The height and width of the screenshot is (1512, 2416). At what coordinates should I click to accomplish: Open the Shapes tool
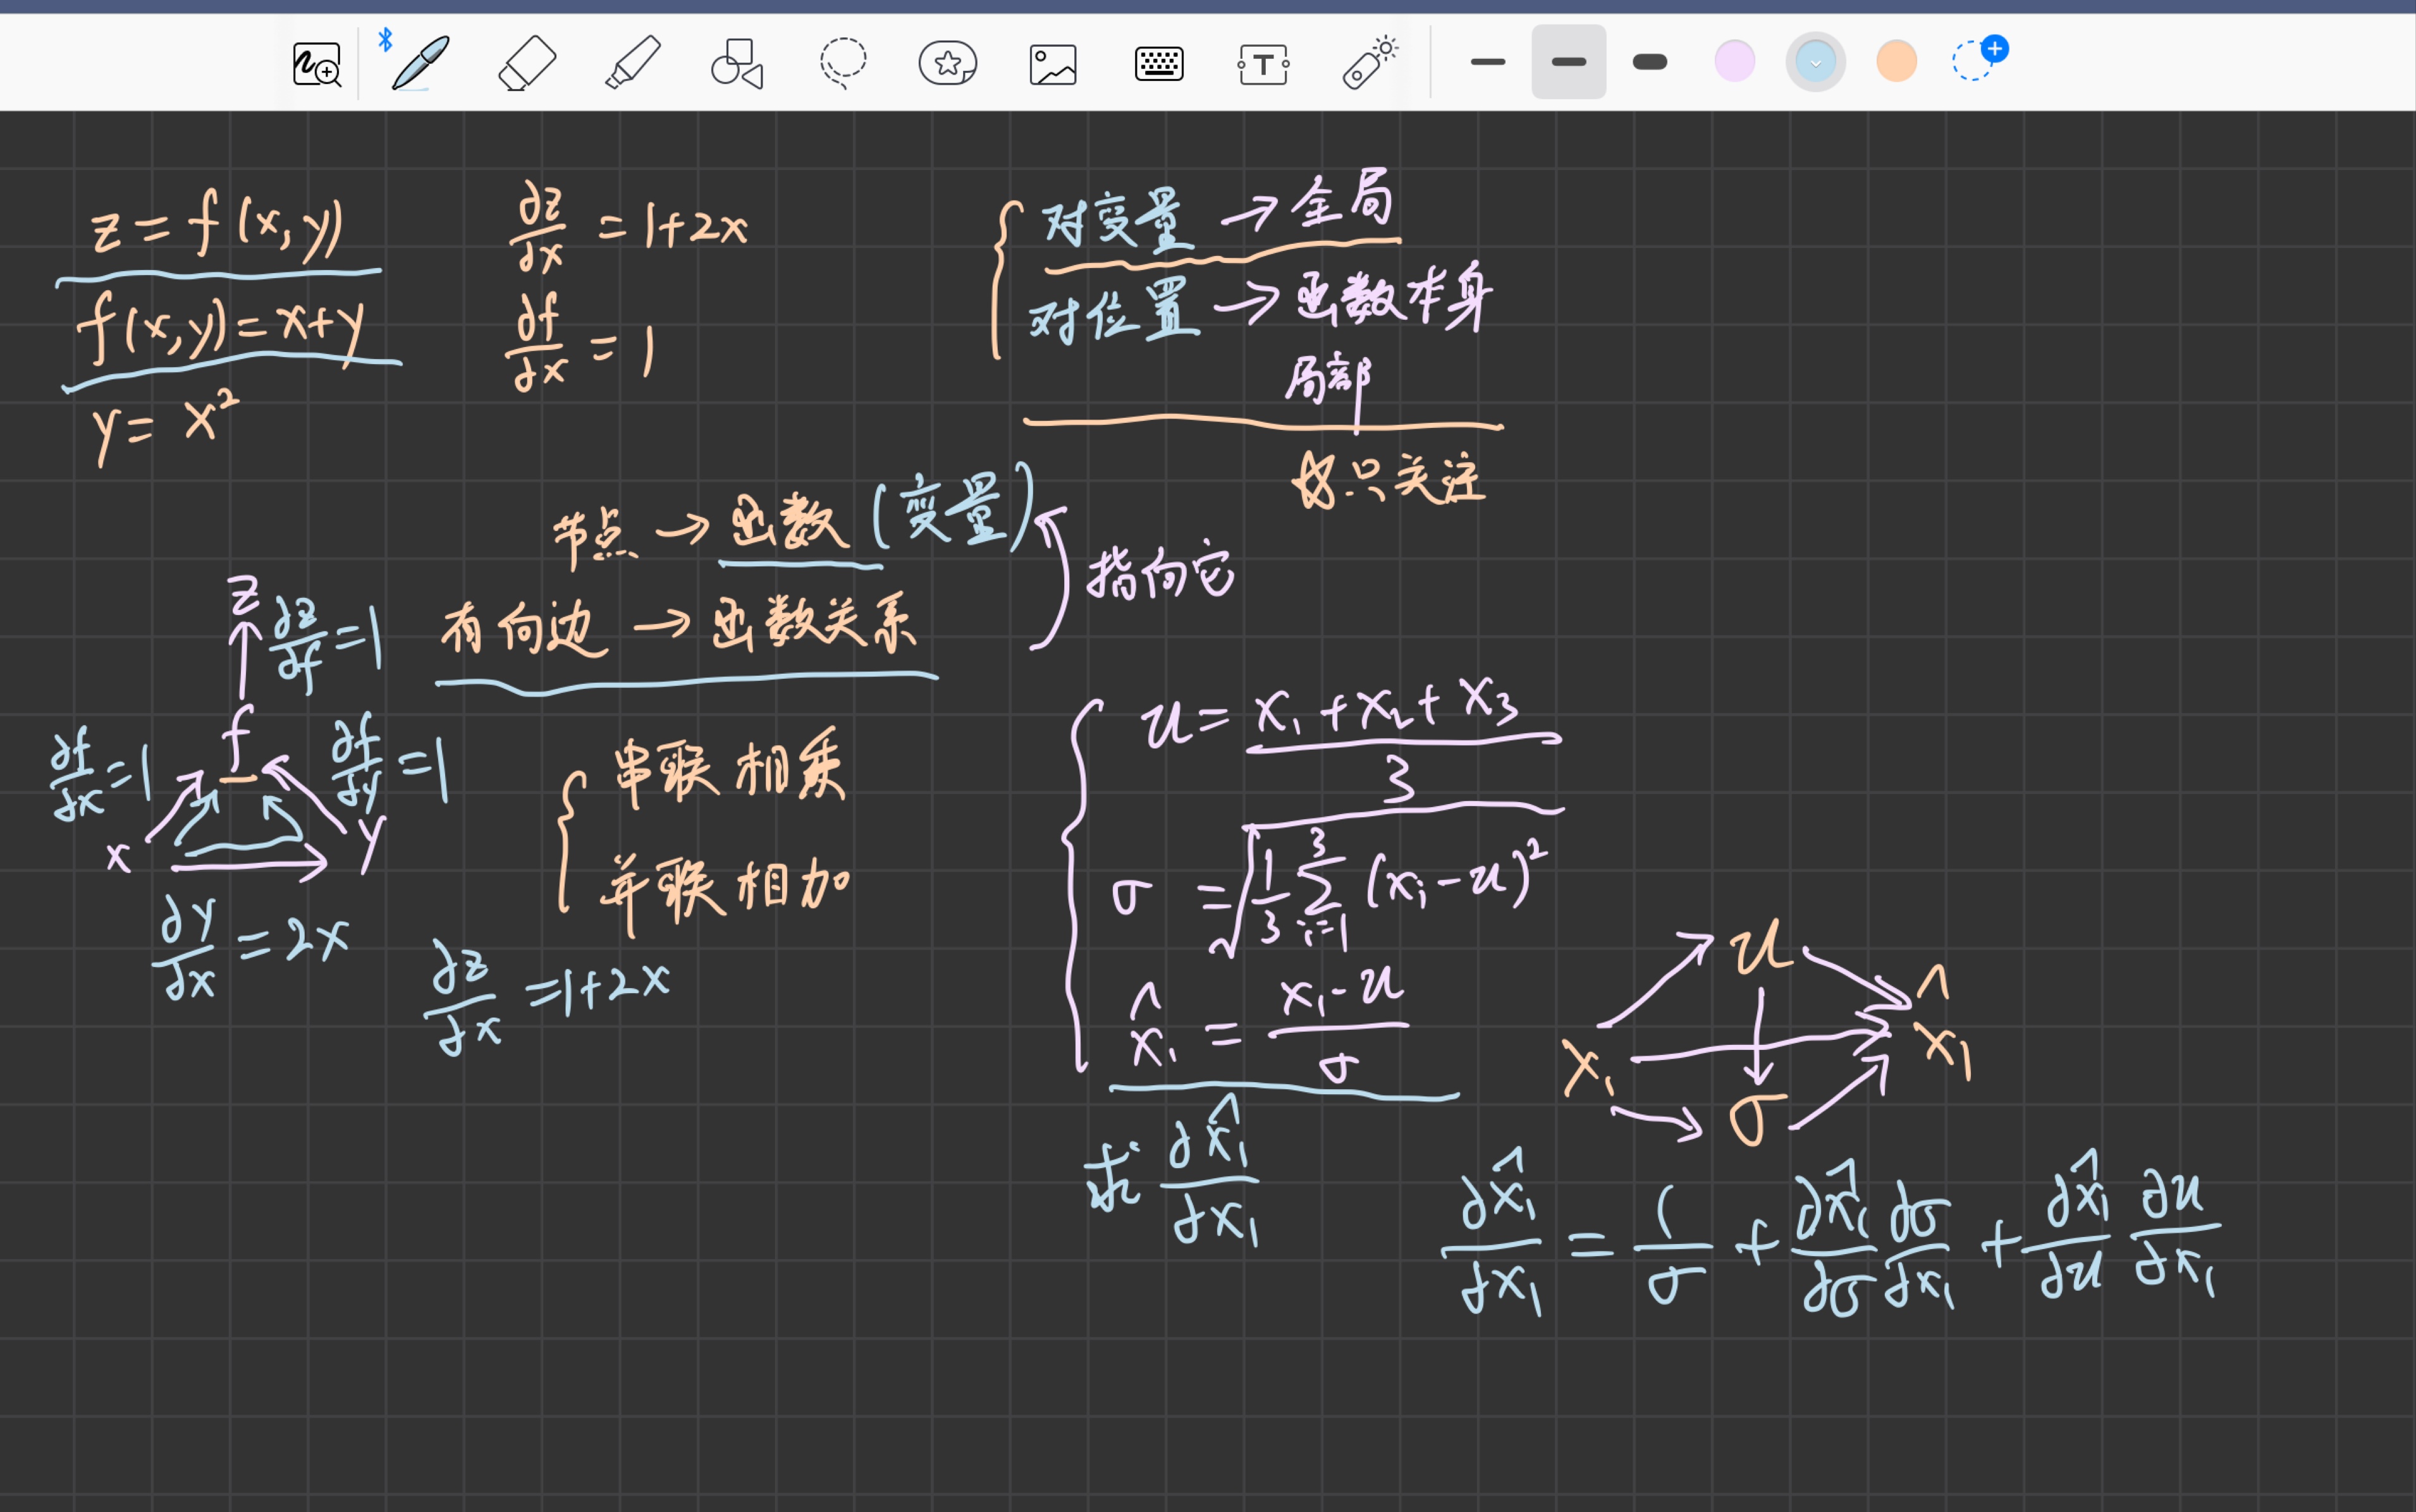click(738, 64)
